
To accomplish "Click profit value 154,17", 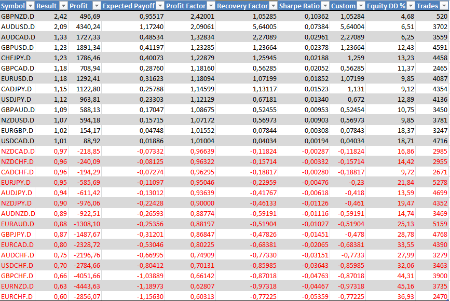I will point(90,130).
